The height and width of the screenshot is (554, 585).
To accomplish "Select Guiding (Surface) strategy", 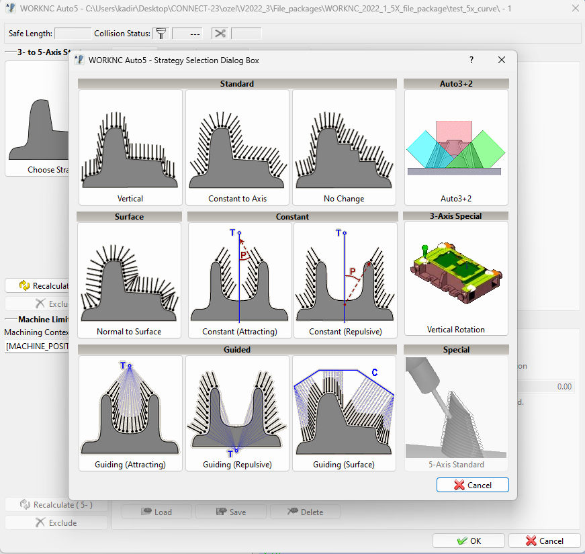I will coord(344,413).
